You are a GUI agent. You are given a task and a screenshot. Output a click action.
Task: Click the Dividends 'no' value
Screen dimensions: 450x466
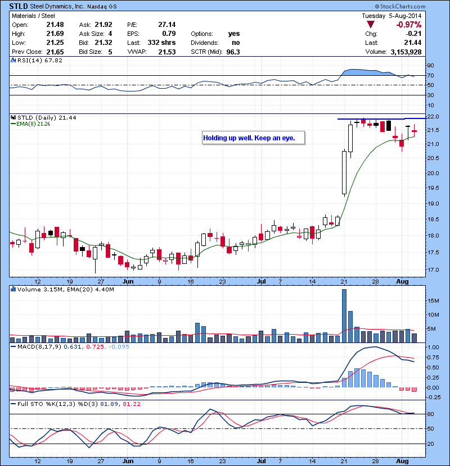(x=236, y=43)
